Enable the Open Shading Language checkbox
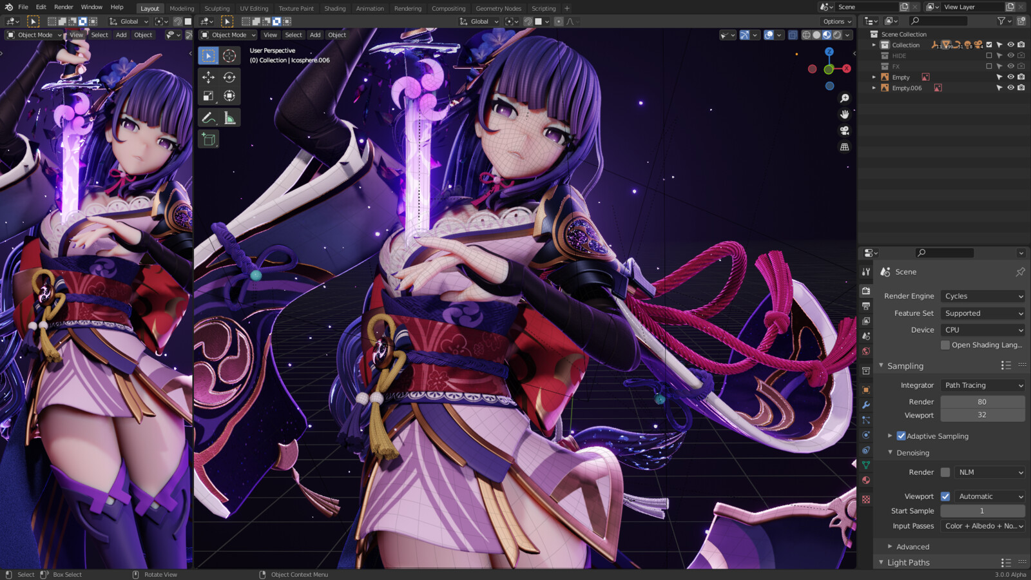Viewport: 1031px width, 580px height. [945, 345]
